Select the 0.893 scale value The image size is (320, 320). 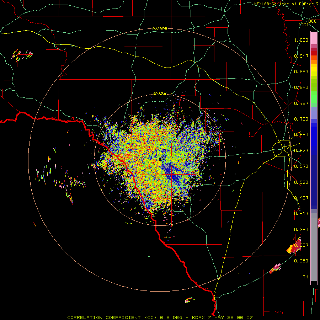(301, 71)
